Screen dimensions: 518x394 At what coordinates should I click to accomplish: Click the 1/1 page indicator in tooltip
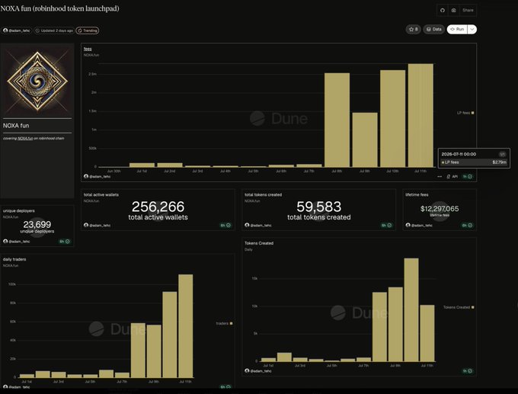502,155
